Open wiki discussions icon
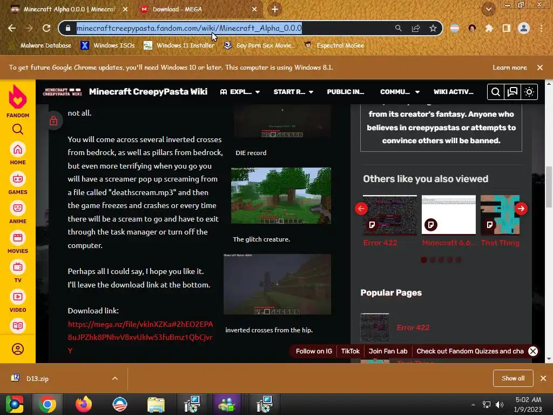The image size is (553, 415). 512,92
